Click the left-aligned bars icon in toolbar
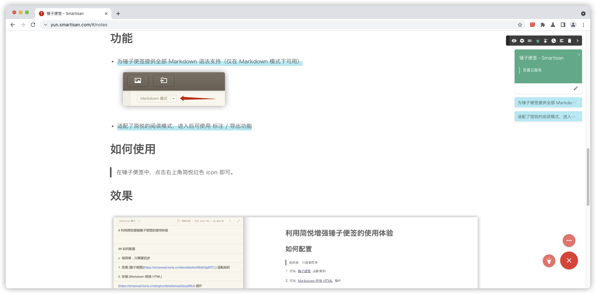The height and width of the screenshot is (294, 596). pyautogui.click(x=561, y=41)
